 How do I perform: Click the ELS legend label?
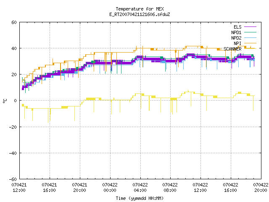[237, 27]
